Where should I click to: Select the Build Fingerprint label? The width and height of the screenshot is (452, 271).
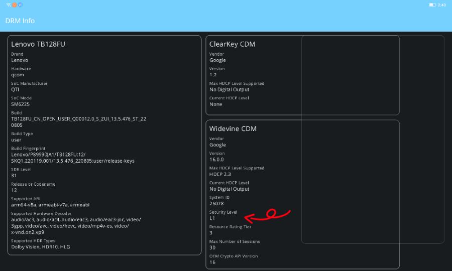(x=28, y=149)
